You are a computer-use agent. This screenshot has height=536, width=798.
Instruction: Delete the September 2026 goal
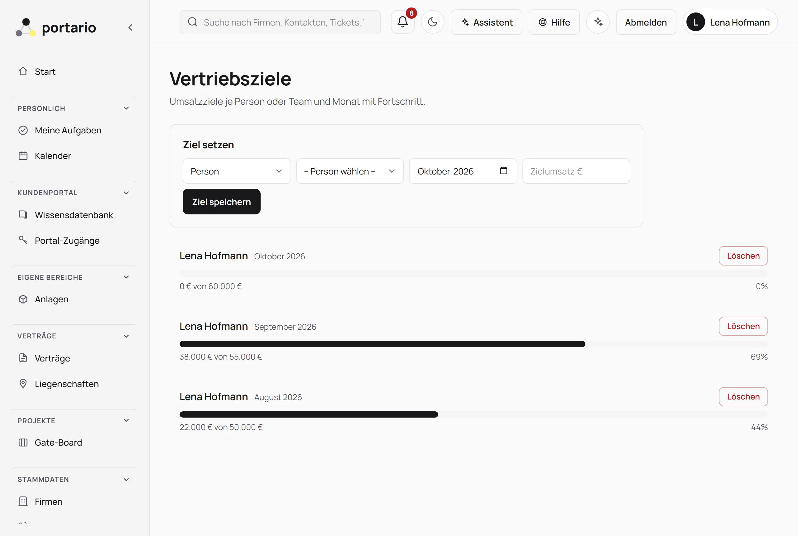pyautogui.click(x=743, y=326)
